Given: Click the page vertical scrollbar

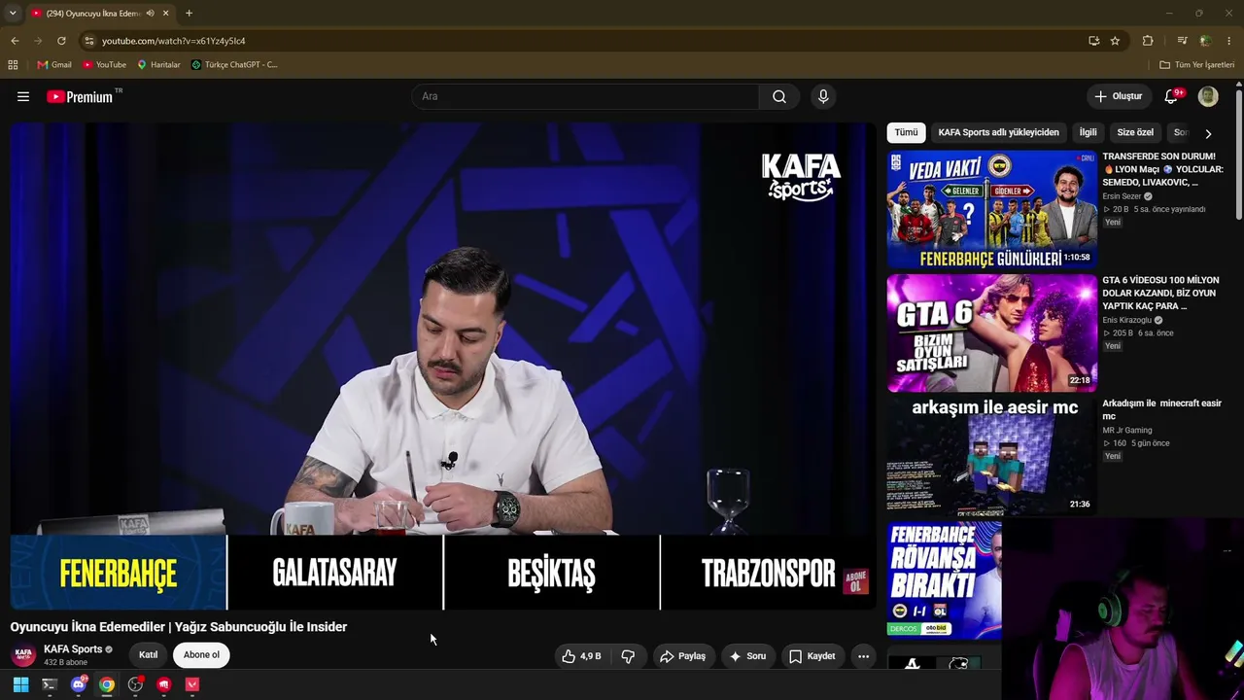Looking at the screenshot, I should [x=1238, y=156].
